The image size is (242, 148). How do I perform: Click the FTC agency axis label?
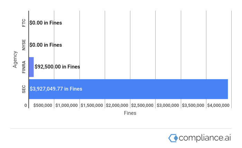24,23
